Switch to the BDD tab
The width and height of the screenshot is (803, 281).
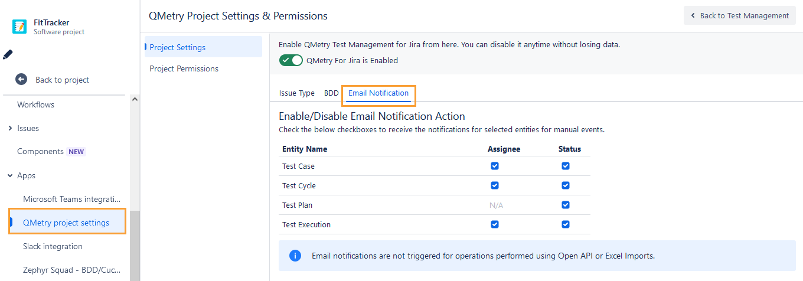[331, 93]
